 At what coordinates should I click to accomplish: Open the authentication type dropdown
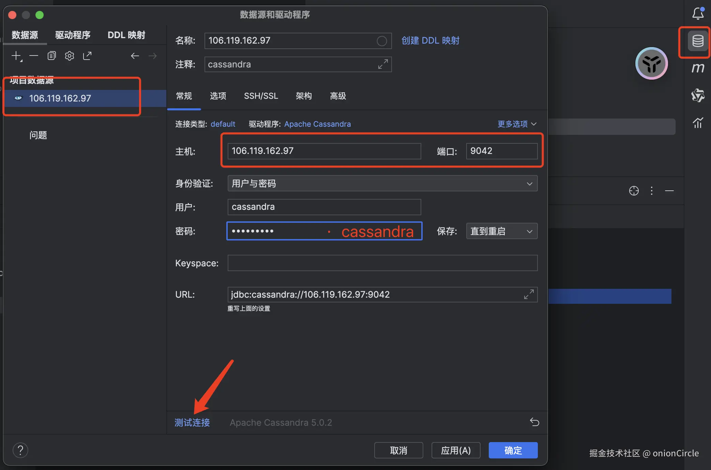382,184
